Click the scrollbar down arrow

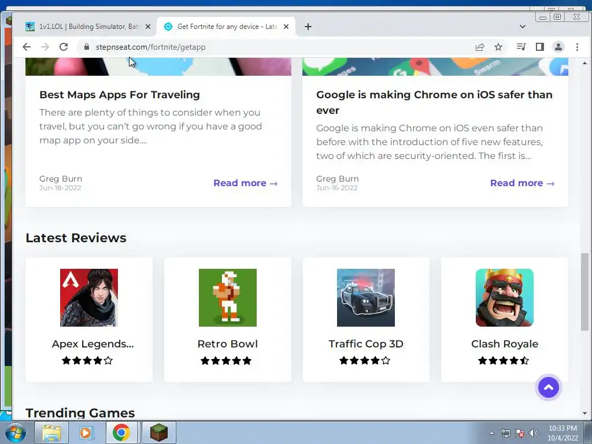point(584,413)
